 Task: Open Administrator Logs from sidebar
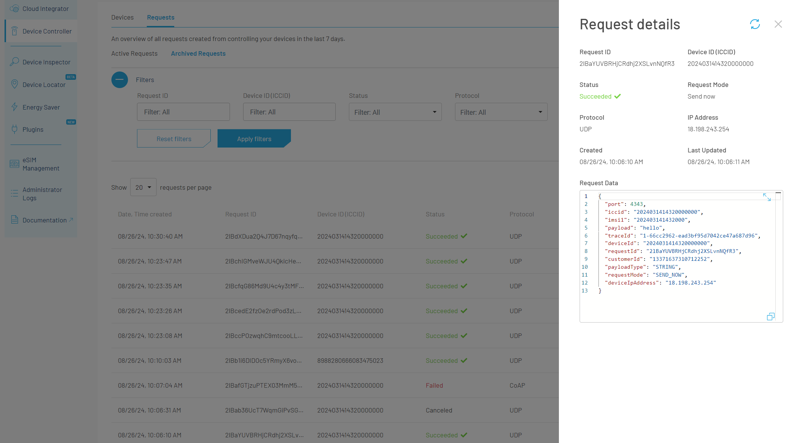coord(42,194)
